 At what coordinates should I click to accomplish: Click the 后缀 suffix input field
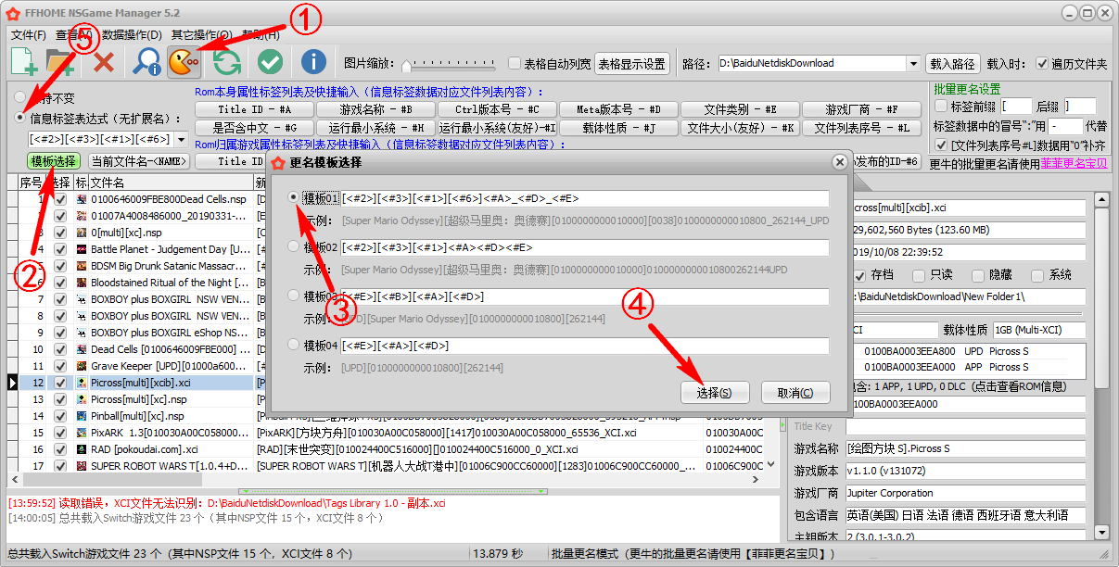1079,107
